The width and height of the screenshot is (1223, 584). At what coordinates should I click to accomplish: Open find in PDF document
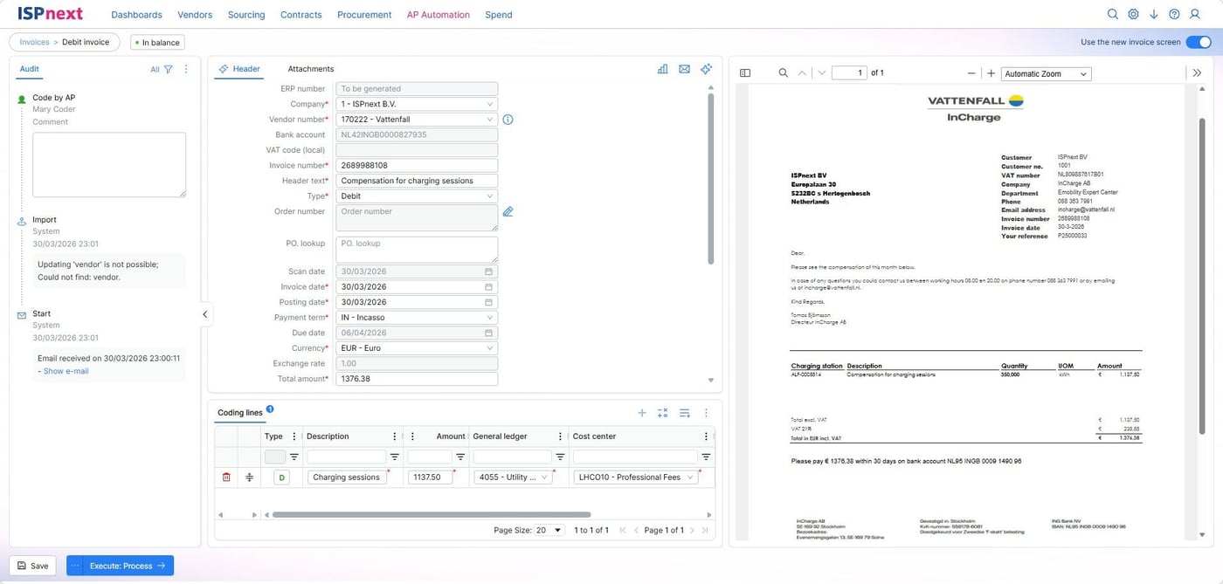point(784,73)
